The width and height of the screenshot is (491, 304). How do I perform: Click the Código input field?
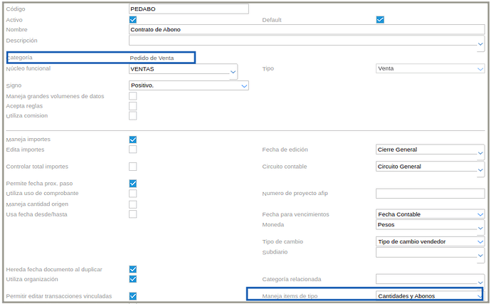(x=189, y=9)
